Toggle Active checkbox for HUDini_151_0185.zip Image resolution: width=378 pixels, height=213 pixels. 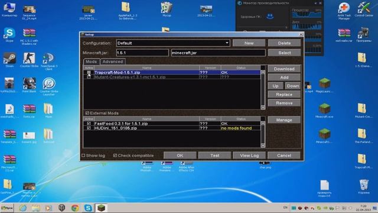click(x=89, y=128)
